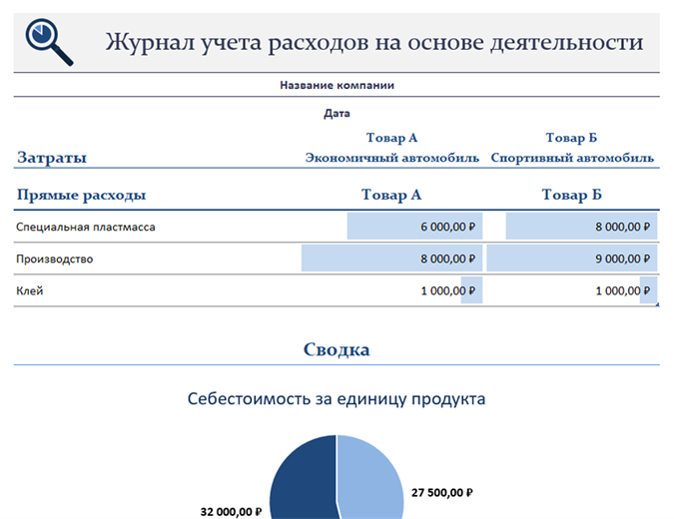Click the 'Дата' field
The width and height of the screenshot is (674, 519).
[337, 114]
